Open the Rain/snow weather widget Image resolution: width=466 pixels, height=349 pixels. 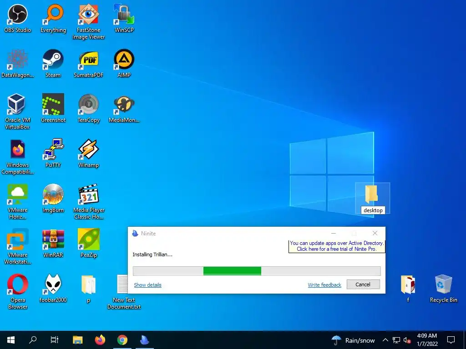point(353,340)
